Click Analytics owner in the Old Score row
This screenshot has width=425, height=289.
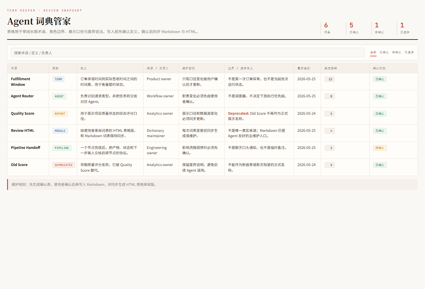[x=160, y=165]
